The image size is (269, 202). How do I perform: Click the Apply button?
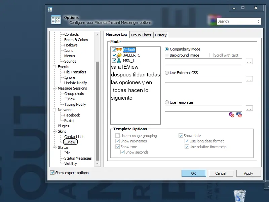pyautogui.click(x=248, y=173)
